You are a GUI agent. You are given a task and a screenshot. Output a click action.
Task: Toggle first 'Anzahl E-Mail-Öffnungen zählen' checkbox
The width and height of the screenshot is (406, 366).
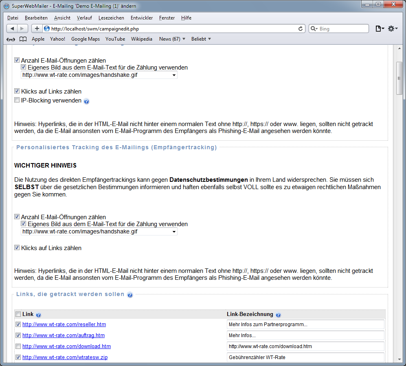point(17,60)
